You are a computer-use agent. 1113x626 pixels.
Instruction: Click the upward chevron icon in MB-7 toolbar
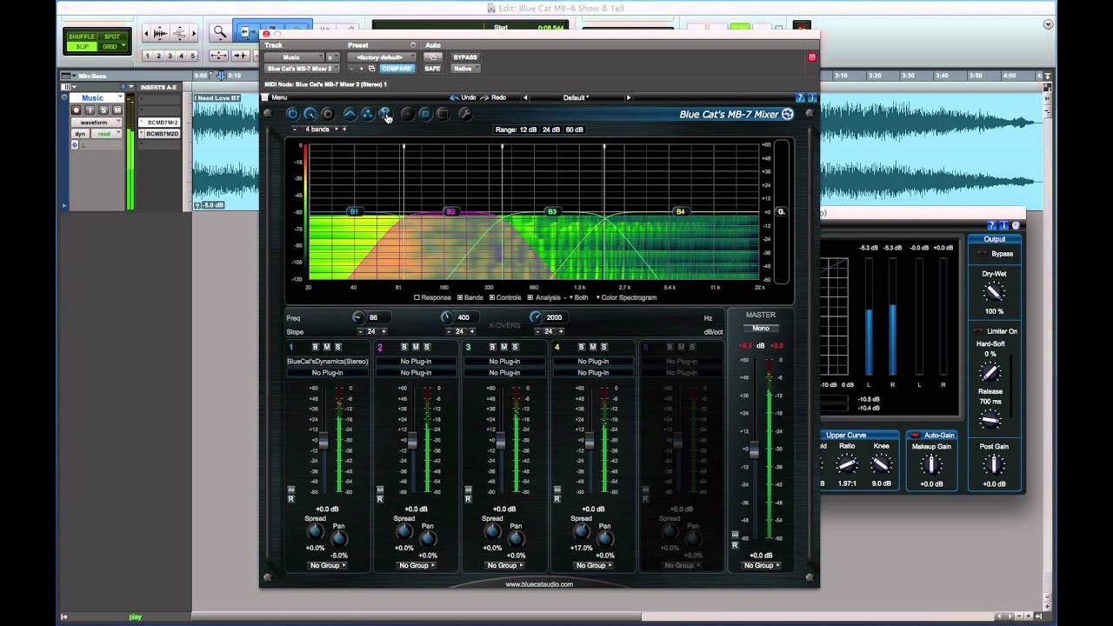pyautogui.click(x=350, y=114)
